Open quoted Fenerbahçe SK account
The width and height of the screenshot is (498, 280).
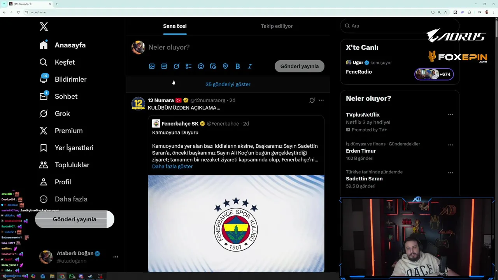click(180, 124)
